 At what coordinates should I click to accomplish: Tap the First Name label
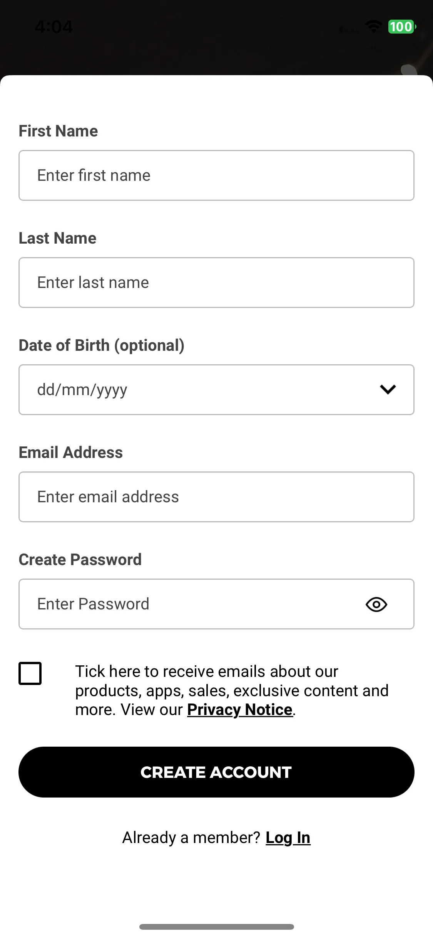click(x=58, y=131)
